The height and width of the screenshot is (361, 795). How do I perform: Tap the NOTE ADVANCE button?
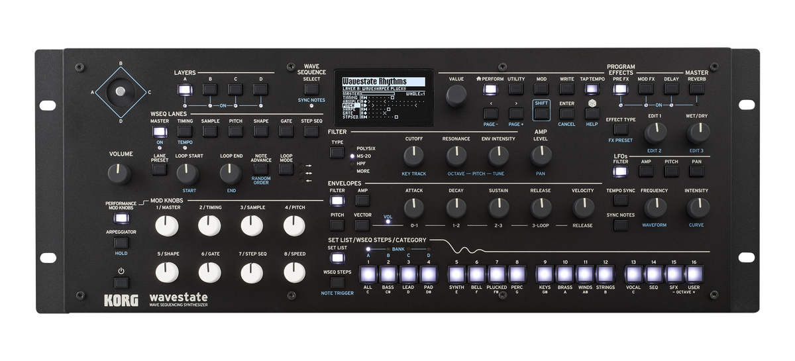pos(260,169)
